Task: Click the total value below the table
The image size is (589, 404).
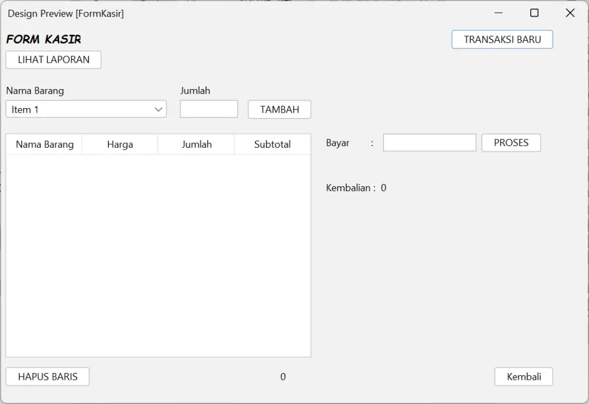Action: pos(283,377)
